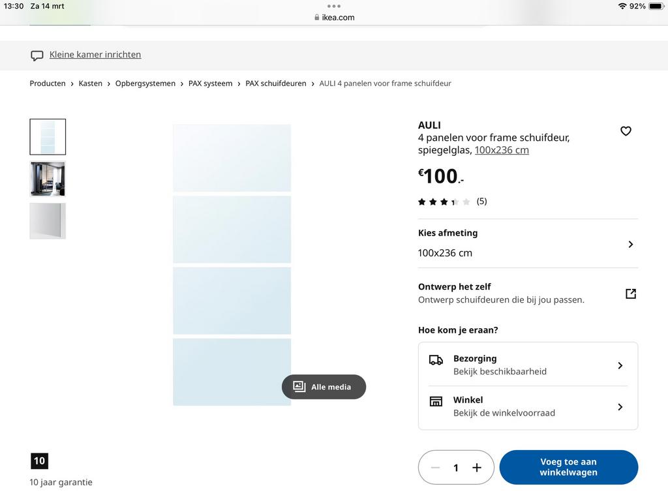Screen dimensions: 668x501
Task: Go to Kasten breadcrumb
Action: click(90, 83)
